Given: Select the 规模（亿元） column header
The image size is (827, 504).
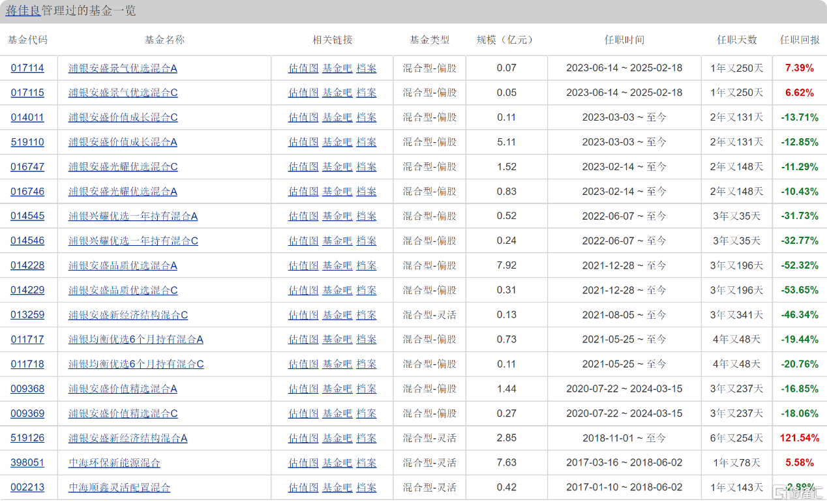Looking at the screenshot, I should pos(506,40).
